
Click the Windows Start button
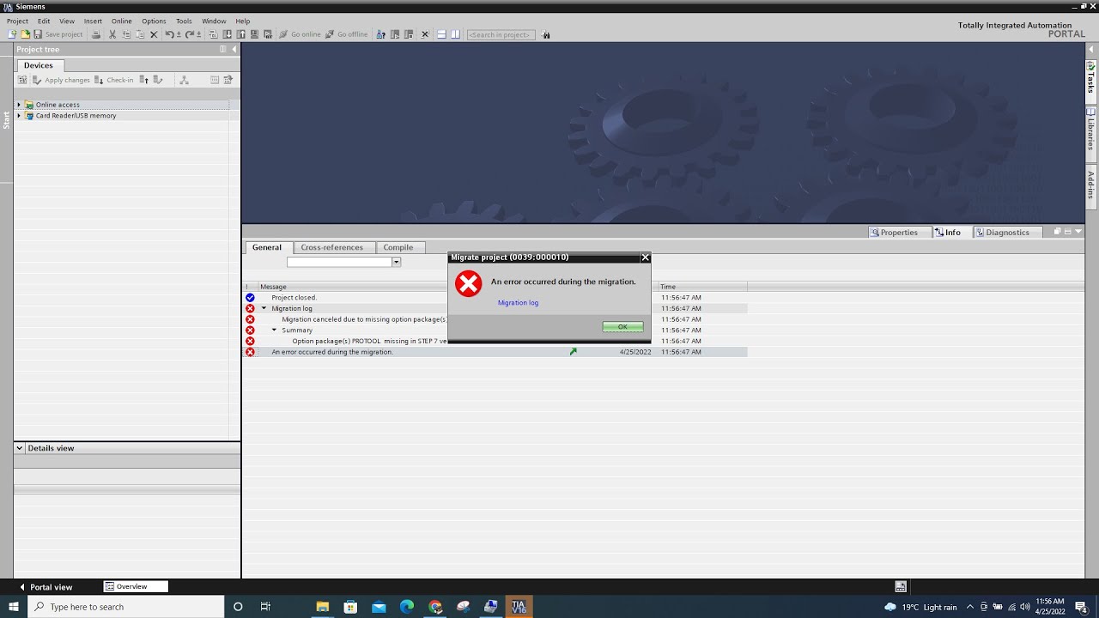tap(14, 607)
